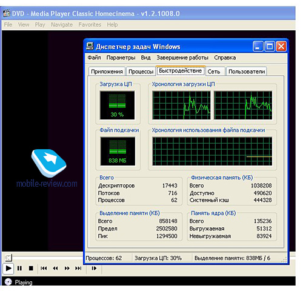The image size is (303, 291).
Task: Click the frame-step button in Media Player
Action: pyautogui.click(x=94, y=269)
